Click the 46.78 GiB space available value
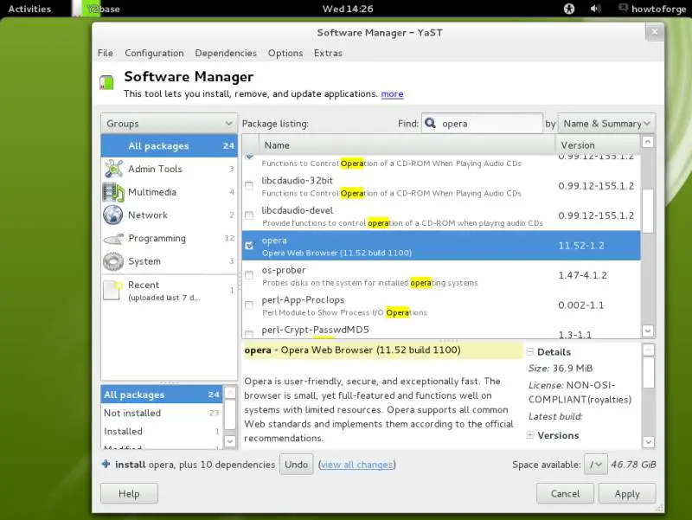Screen dimensions: 692x520 click(633, 465)
